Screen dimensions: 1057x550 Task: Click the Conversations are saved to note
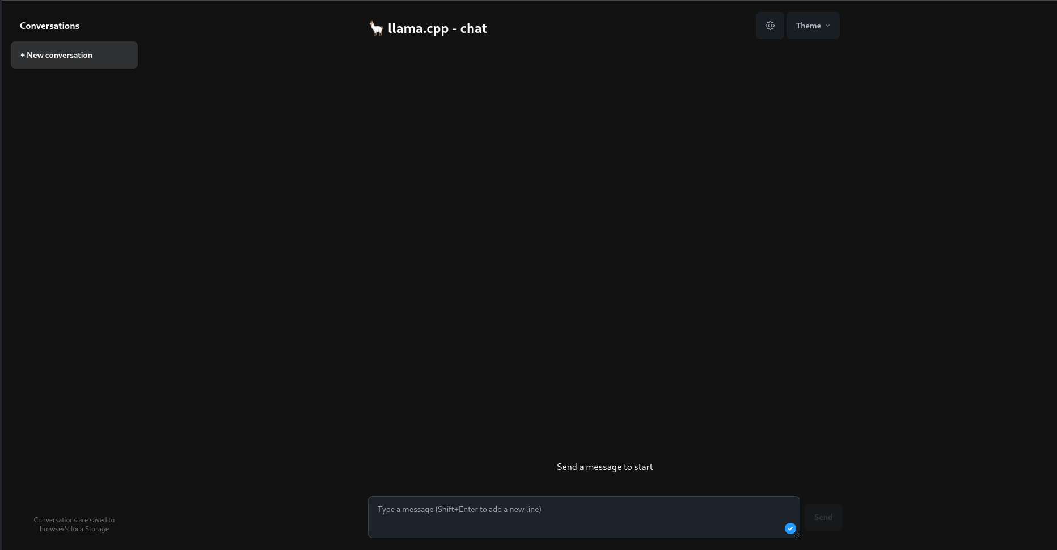74,520
